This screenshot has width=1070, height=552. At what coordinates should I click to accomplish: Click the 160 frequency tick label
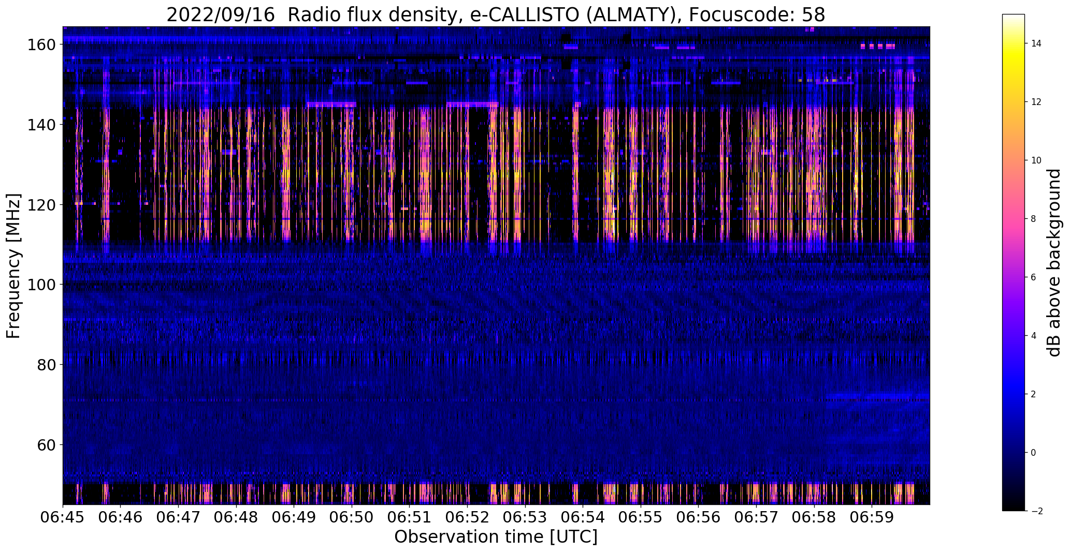[41, 45]
